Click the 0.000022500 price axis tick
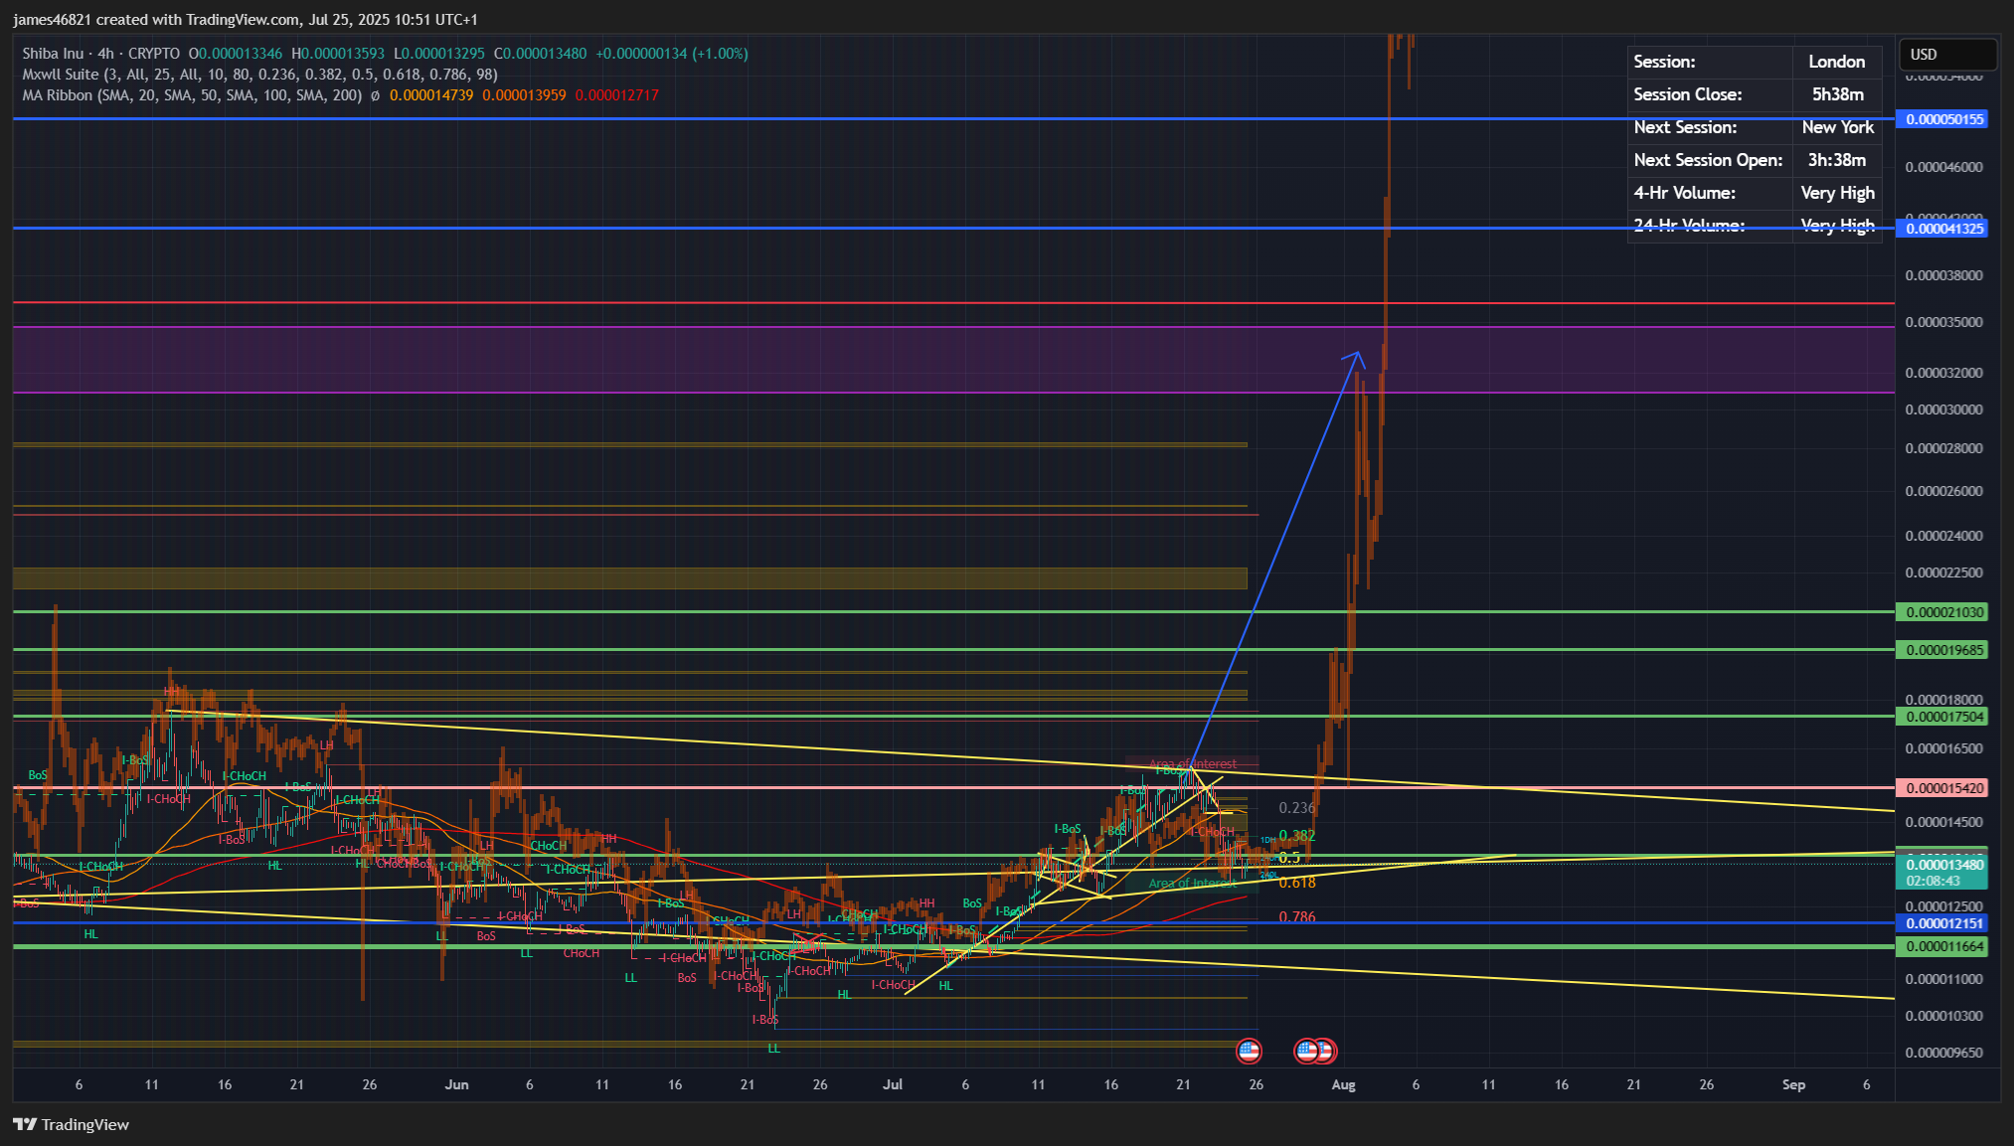 pyautogui.click(x=1943, y=573)
